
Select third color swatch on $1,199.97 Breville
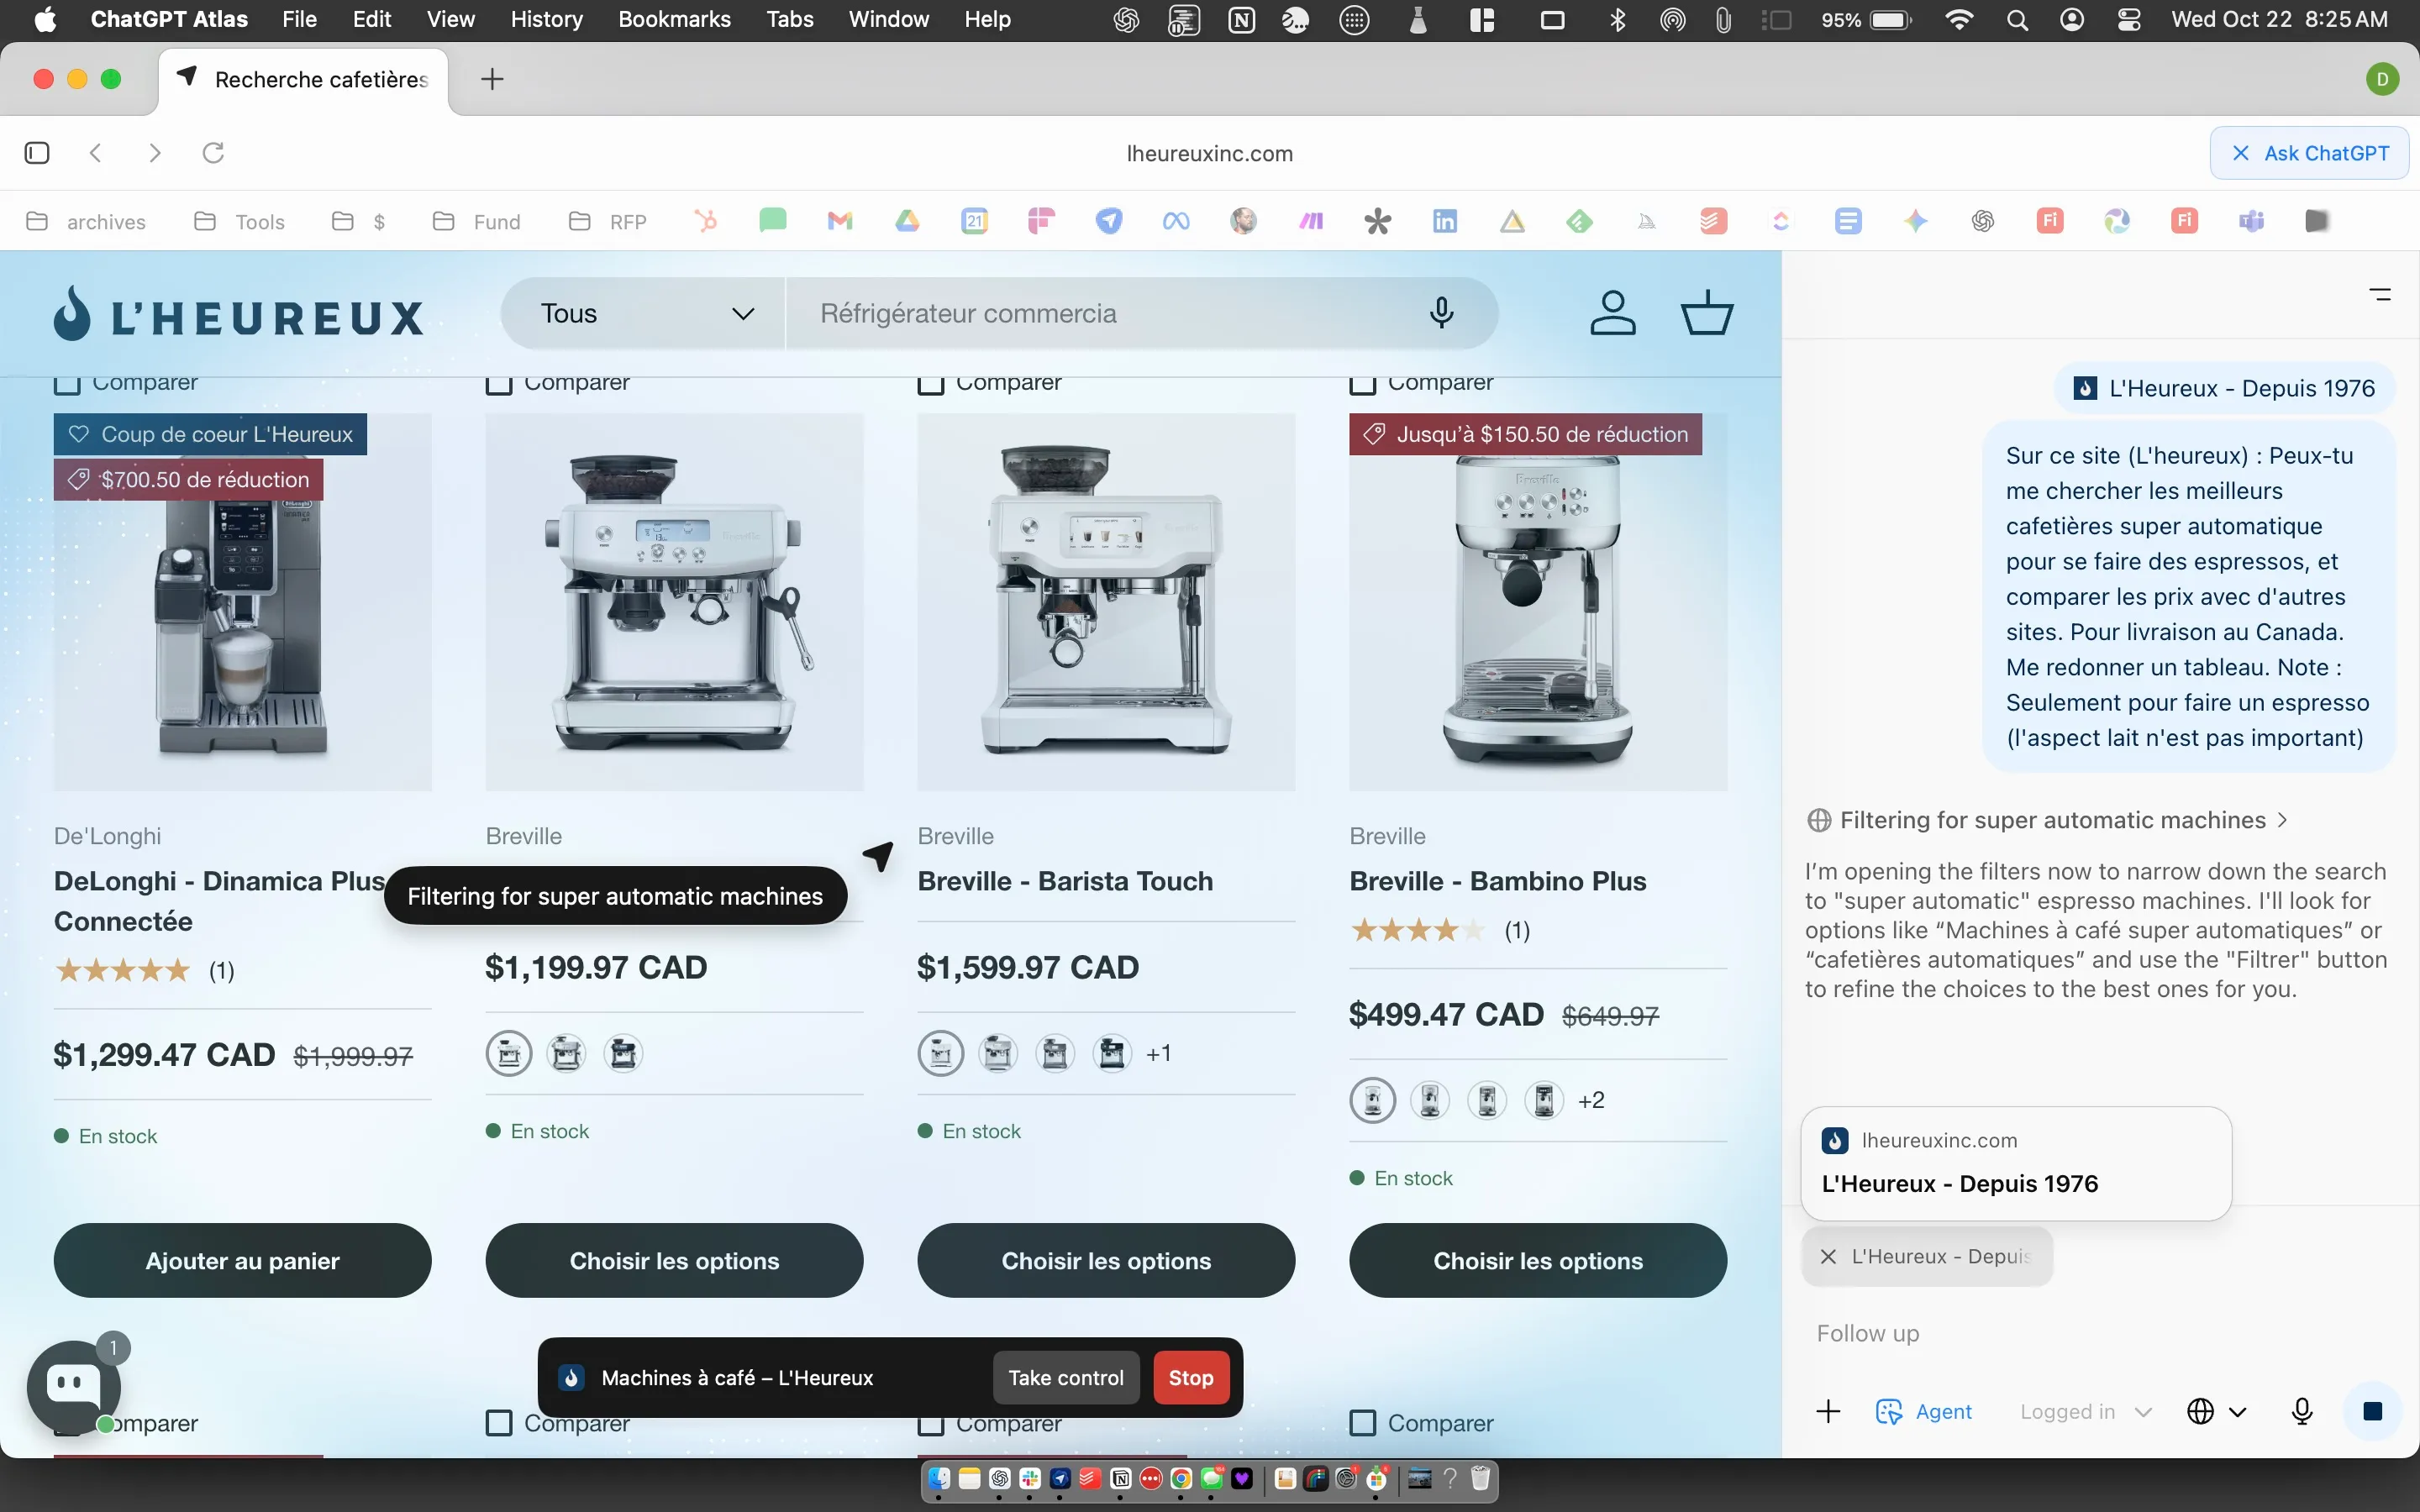[x=624, y=1053]
